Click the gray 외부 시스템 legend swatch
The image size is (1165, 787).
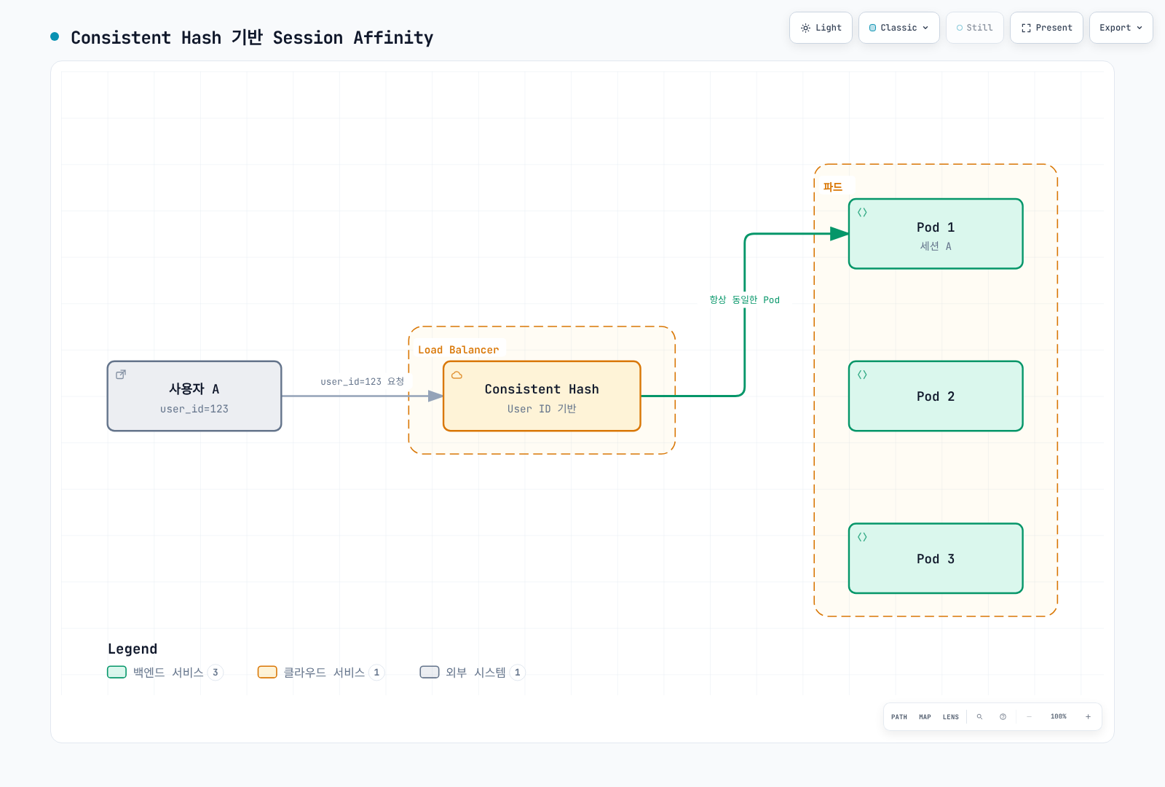pos(430,672)
